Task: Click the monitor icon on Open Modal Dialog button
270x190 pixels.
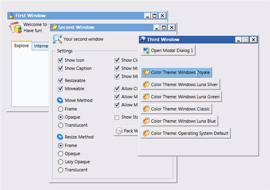Action: tap(146, 51)
